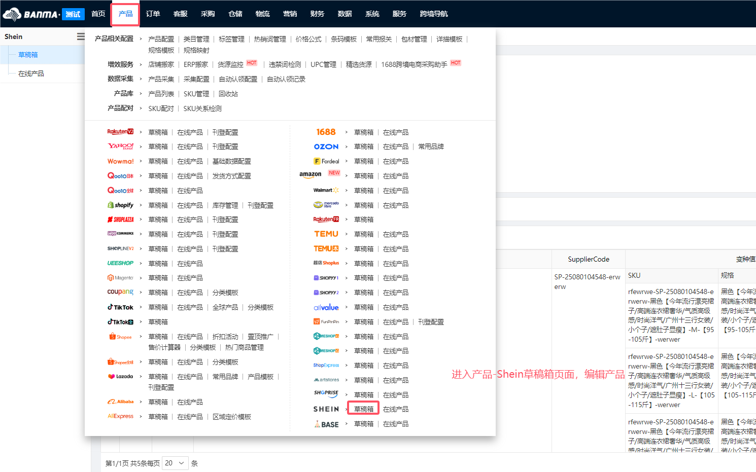This screenshot has height=472, width=756.
Task: Open OZON 常用品牌 link
Action: 431,147
